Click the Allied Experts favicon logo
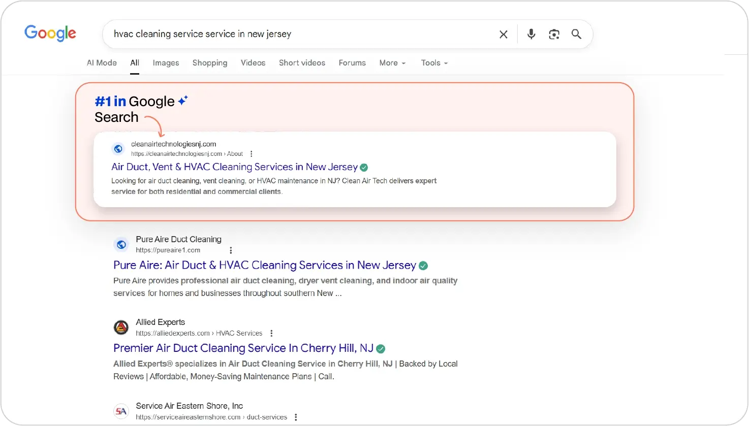 click(x=121, y=327)
